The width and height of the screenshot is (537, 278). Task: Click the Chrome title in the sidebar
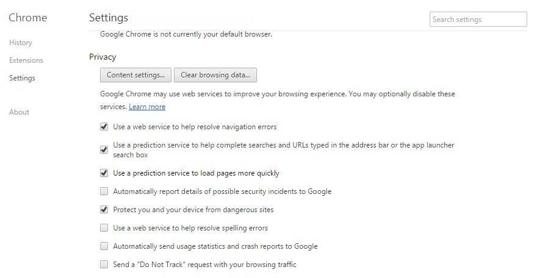27,18
